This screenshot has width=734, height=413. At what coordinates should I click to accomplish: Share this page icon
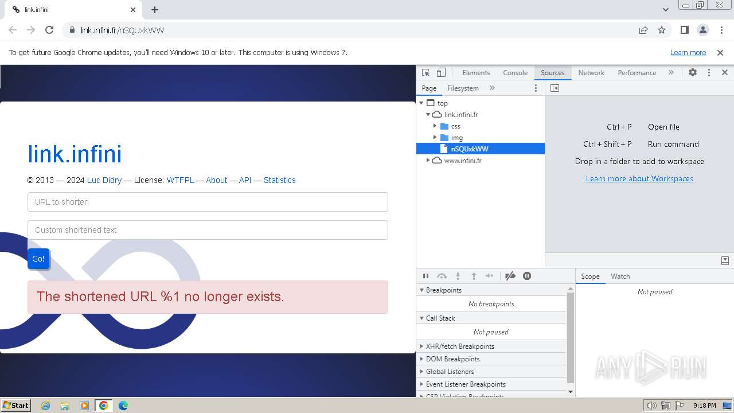[643, 30]
